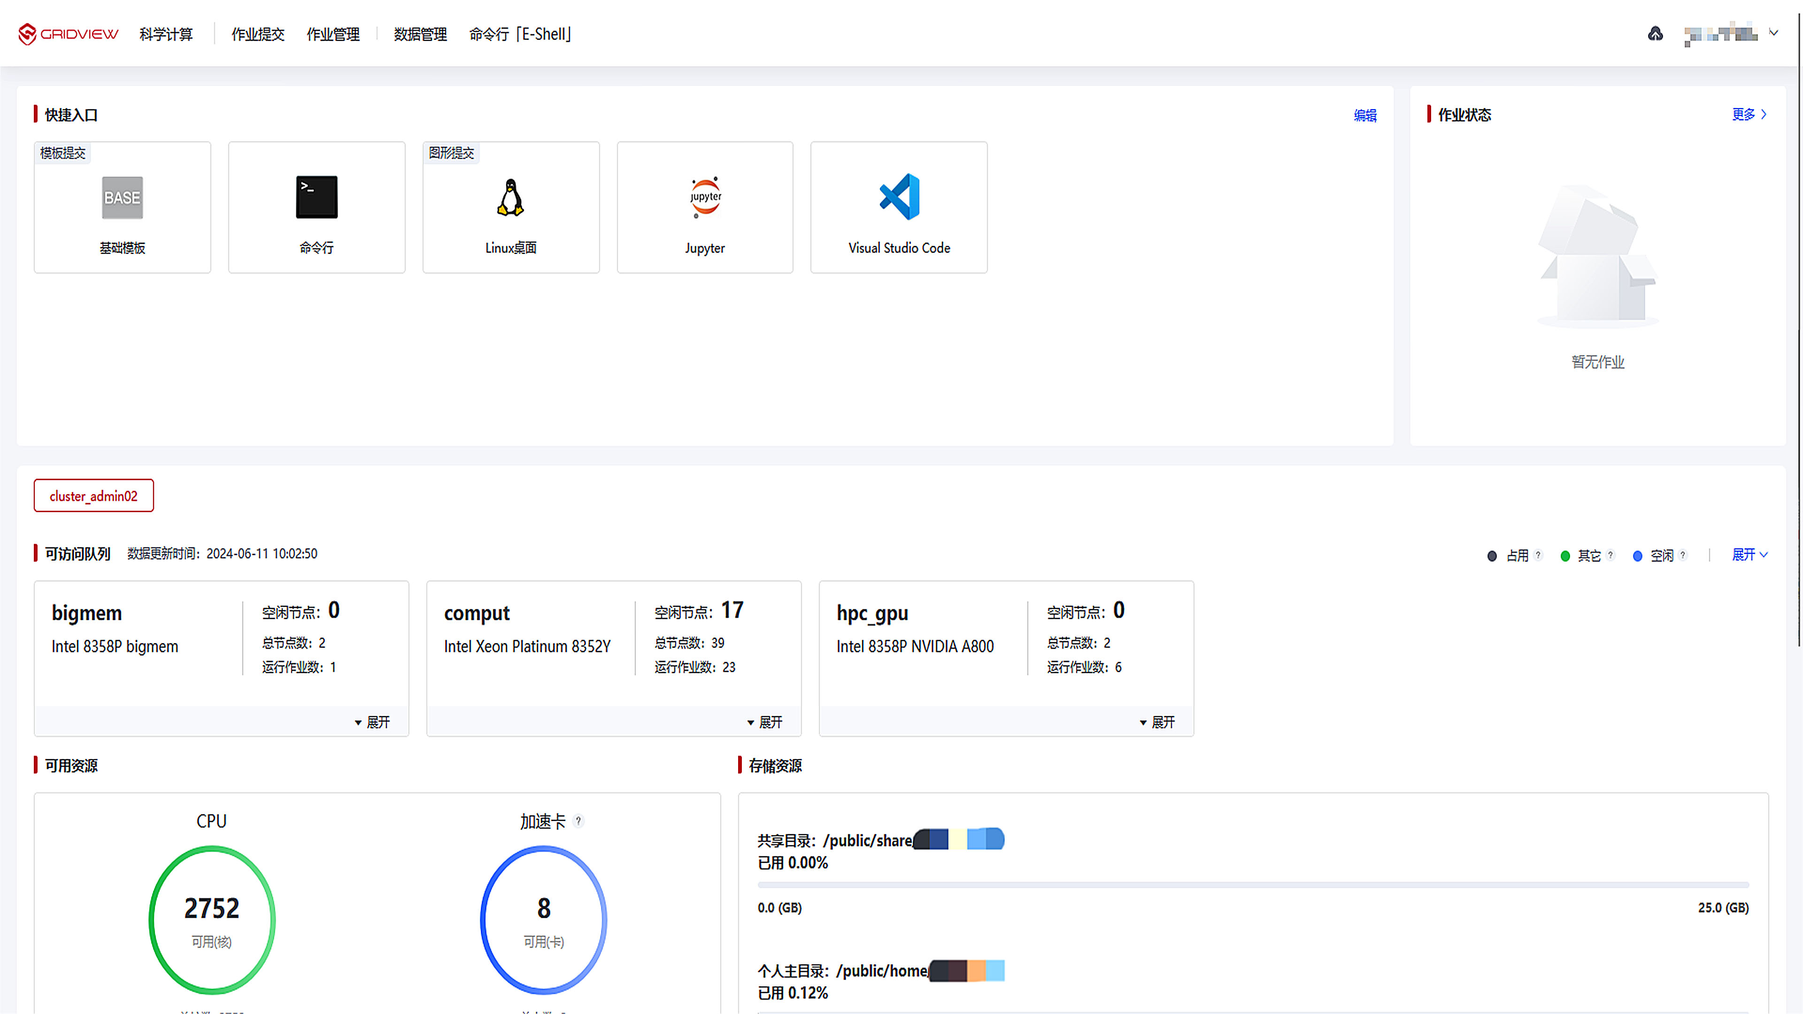This screenshot has width=1803, height=1014.
Task: Expand the comput queue details
Action: (x=765, y=722)
